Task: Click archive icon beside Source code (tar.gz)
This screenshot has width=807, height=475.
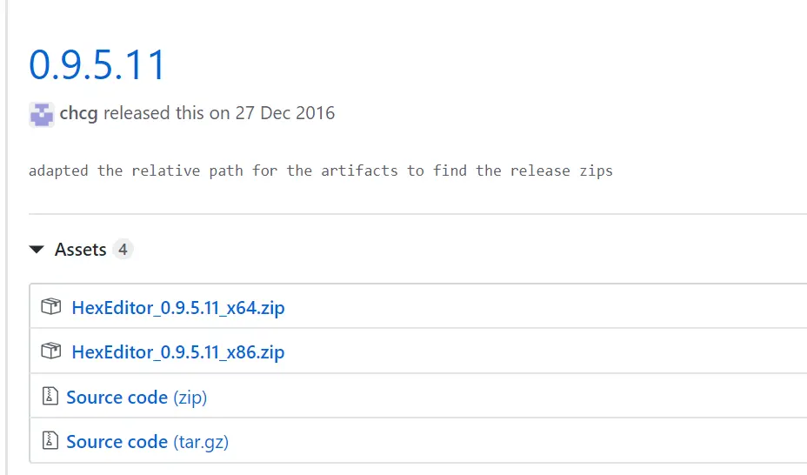Action: 50,442
